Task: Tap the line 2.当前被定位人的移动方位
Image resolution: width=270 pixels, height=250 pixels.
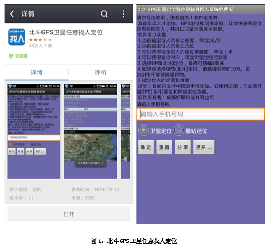Action: coord(166,46)
